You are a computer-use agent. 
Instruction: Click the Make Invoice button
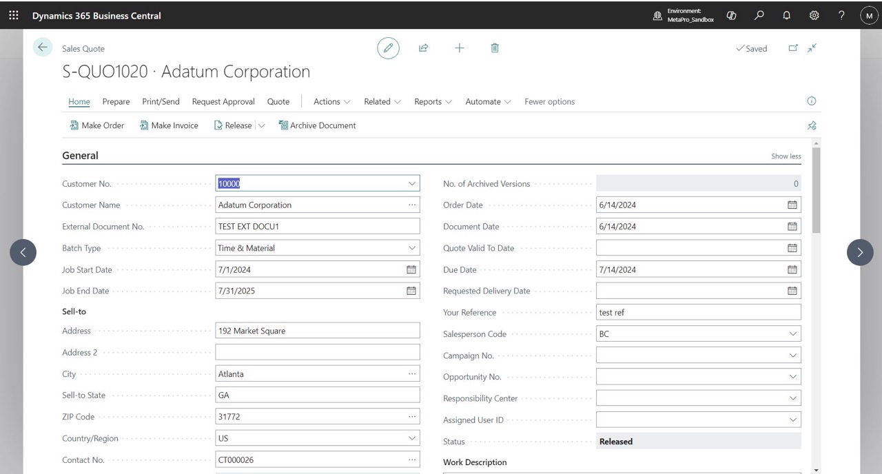coord(169,125)
